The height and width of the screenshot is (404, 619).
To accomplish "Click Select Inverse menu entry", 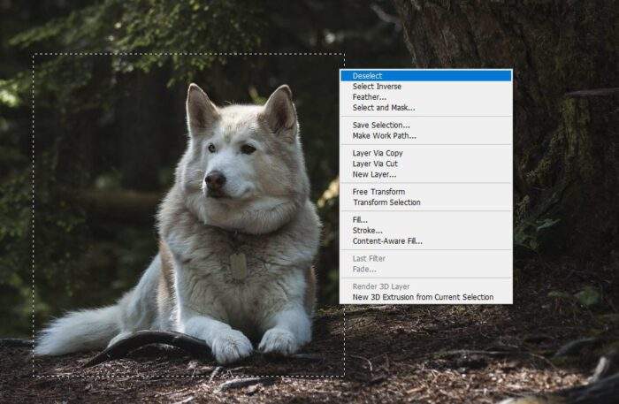I will click(426, 87).
